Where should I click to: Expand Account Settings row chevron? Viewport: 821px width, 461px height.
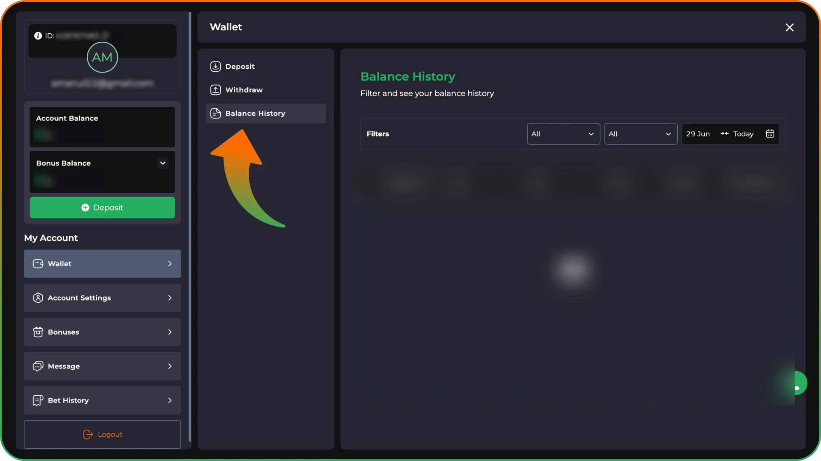(170, 298)
